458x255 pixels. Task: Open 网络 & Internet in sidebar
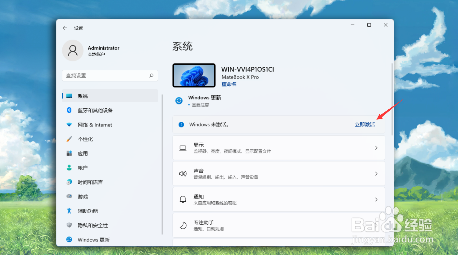(110, 125)
